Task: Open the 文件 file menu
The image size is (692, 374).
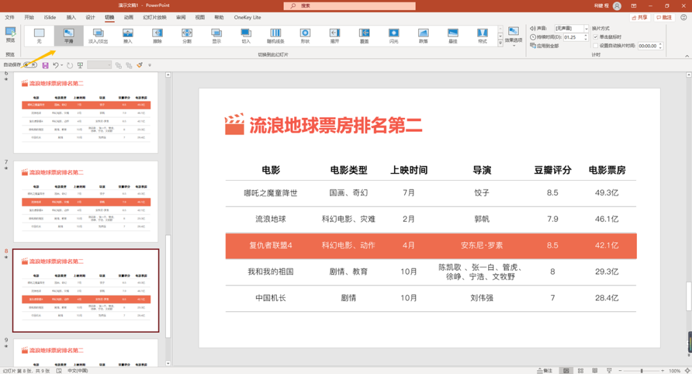Action: coord(10,17)
